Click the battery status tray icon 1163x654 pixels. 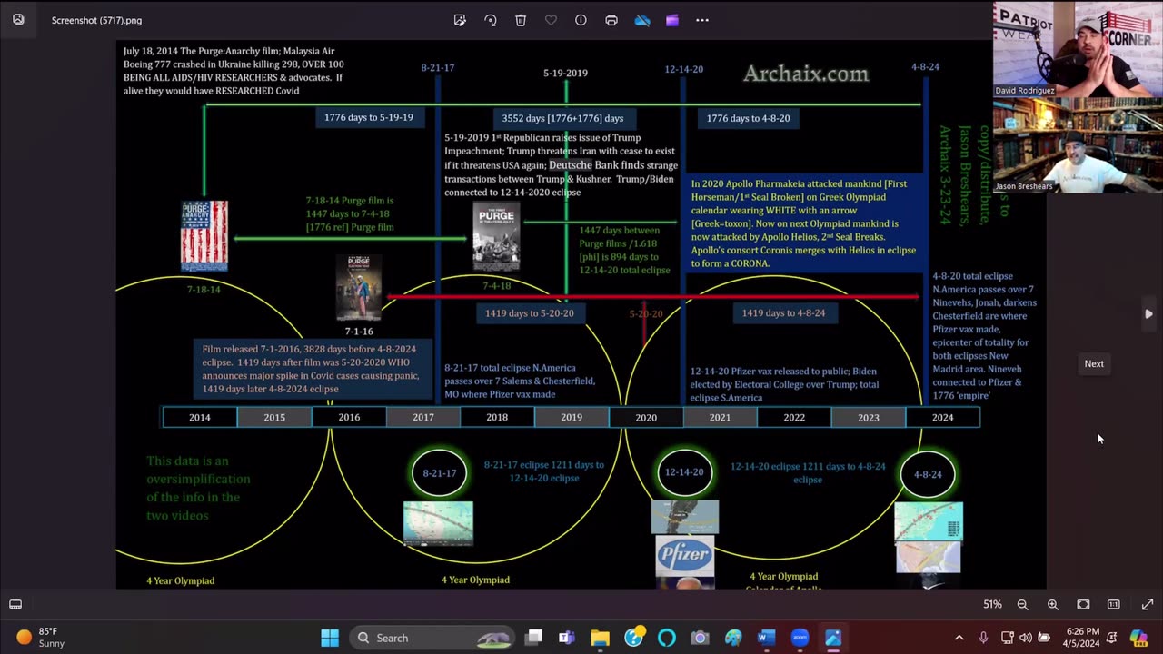(x=1044, y=638)
